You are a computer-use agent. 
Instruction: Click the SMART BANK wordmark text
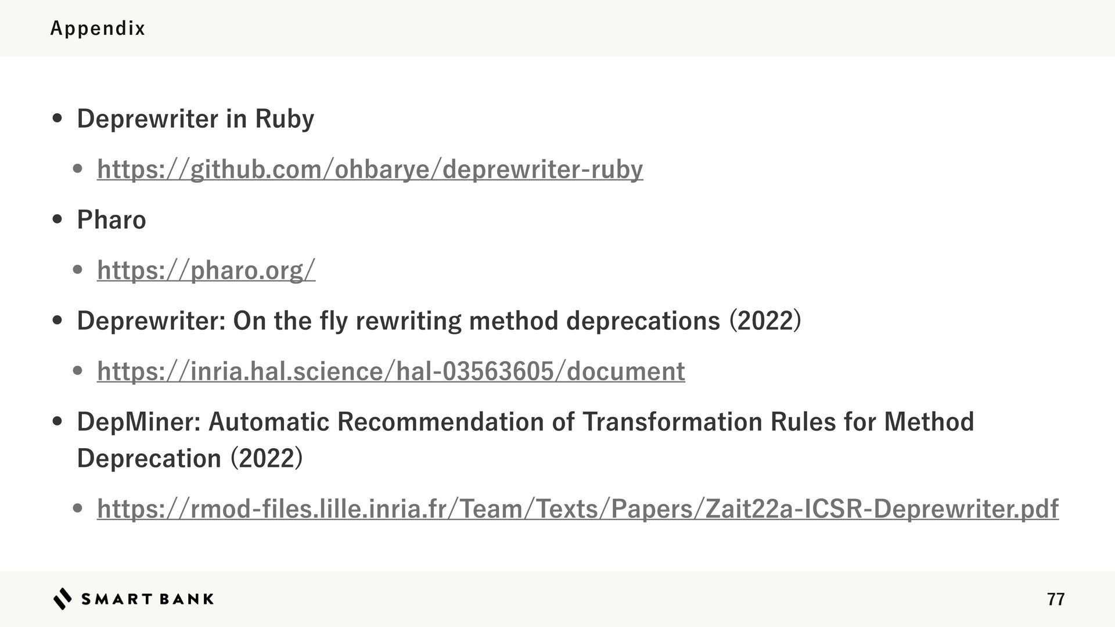point(148,599)
